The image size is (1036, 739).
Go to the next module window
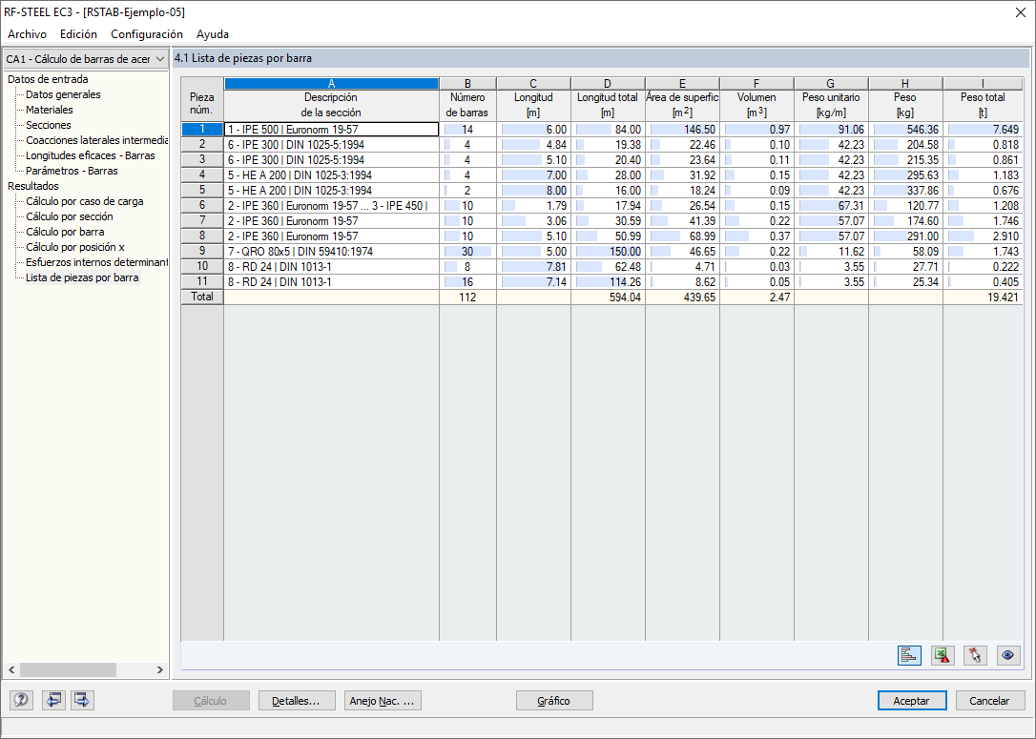(x=81, y=700)
